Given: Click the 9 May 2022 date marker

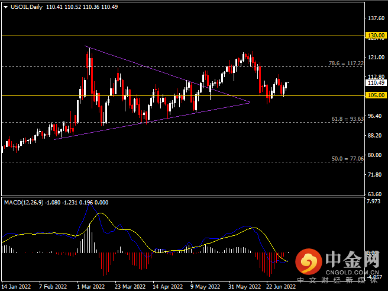Looking at the screenshot, I should tap(205, 286).
